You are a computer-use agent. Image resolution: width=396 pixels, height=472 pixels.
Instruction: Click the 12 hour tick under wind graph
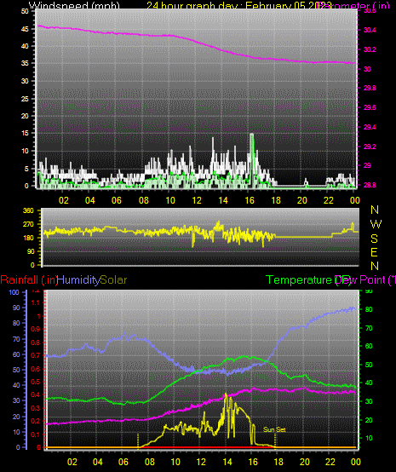tap(197, 200)
